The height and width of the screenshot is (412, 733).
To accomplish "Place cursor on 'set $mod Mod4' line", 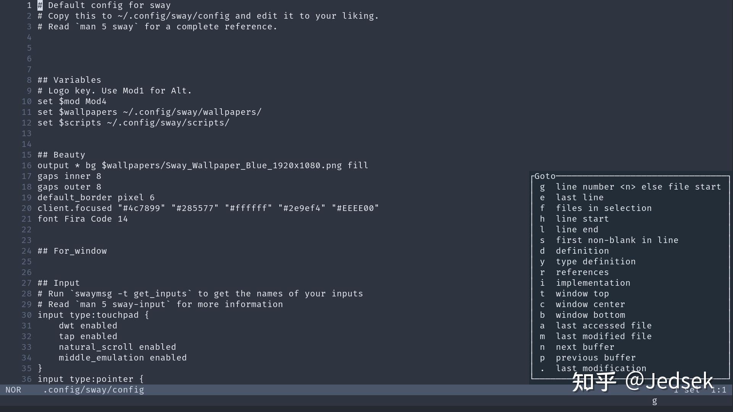I will [x=72, y=101].
